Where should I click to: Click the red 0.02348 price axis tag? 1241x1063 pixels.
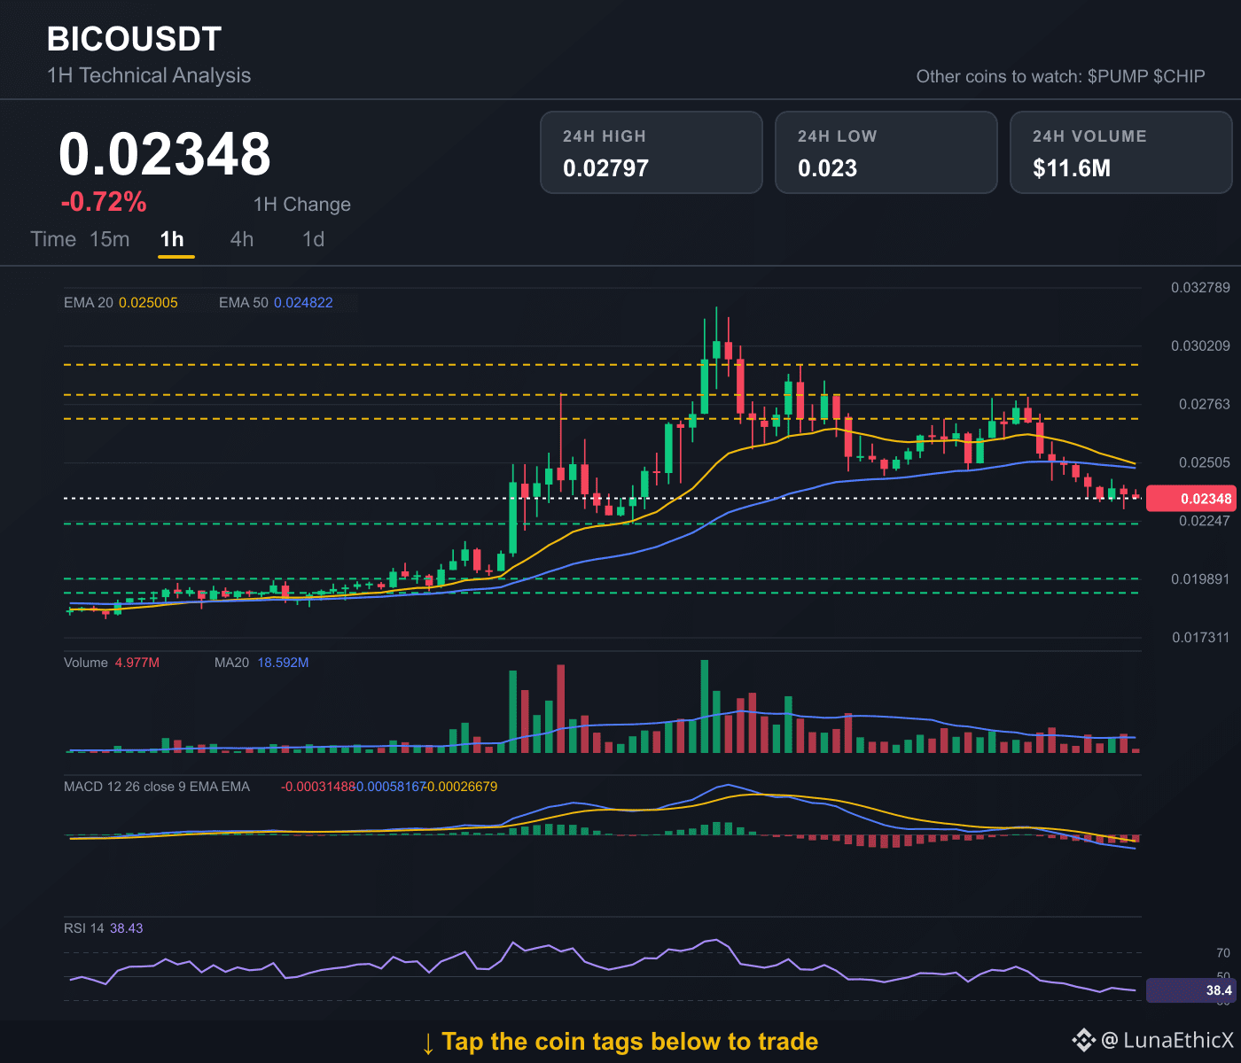pos(1190,499)
